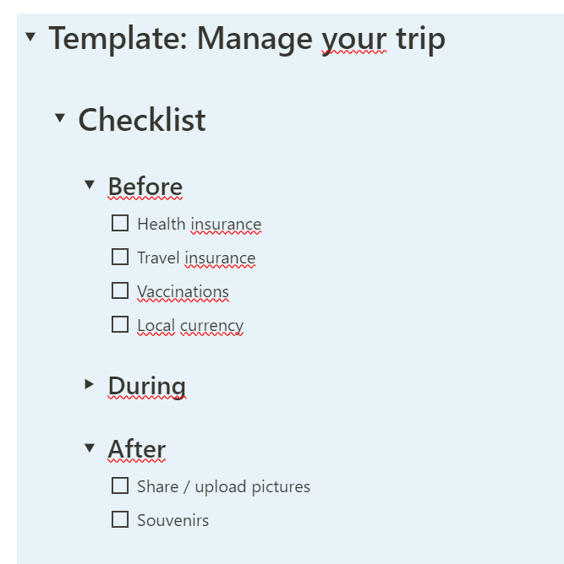Mark the Vaccinations checkbox as done
The width and height of the screenshot is (564, 564).
tap(120, 291)
